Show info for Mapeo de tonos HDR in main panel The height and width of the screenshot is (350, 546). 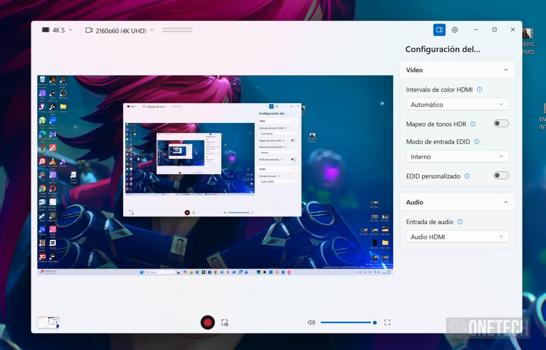473,124
